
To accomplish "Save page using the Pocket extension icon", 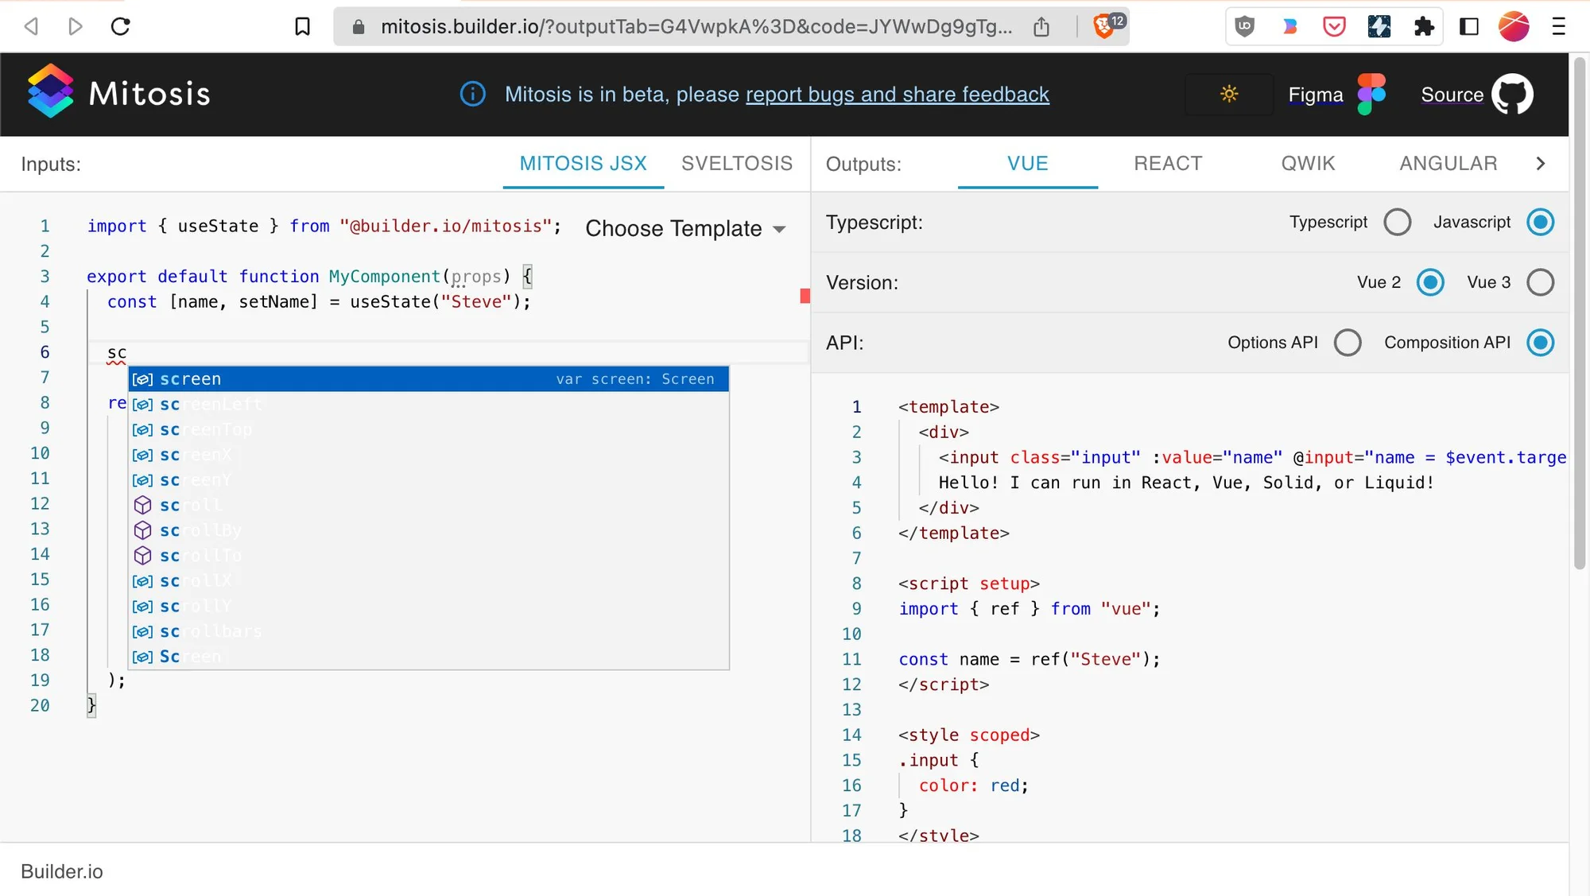I will click(1334, 27).
